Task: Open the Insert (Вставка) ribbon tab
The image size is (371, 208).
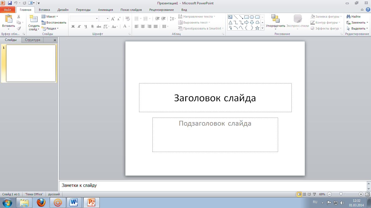Action: 44,10
